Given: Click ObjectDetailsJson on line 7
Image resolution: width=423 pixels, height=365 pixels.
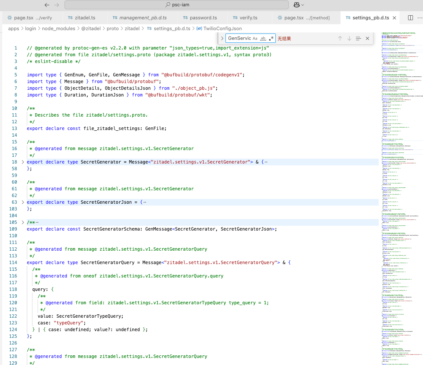Looking at the screenshot, I should click(127, 88).
